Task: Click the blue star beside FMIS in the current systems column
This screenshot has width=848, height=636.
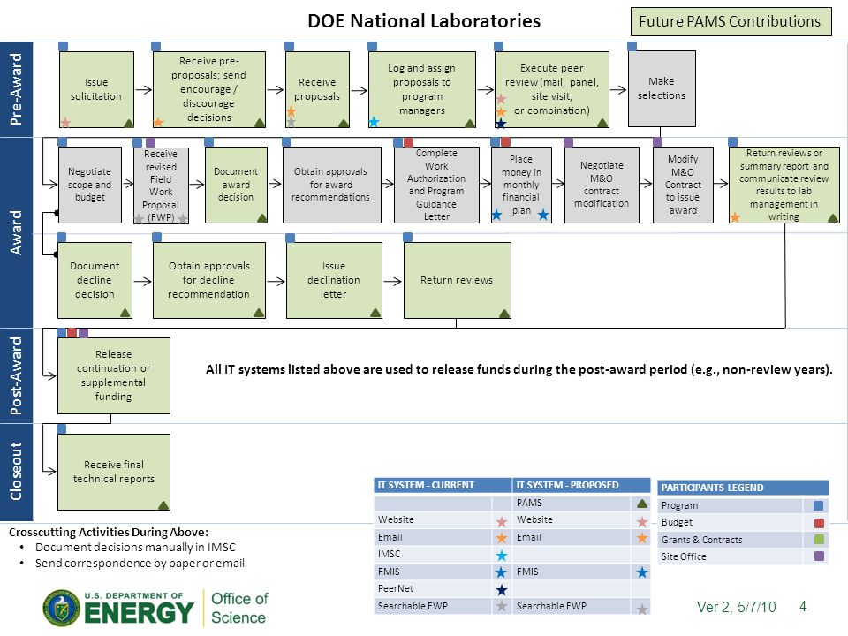Action: (502, 572)
